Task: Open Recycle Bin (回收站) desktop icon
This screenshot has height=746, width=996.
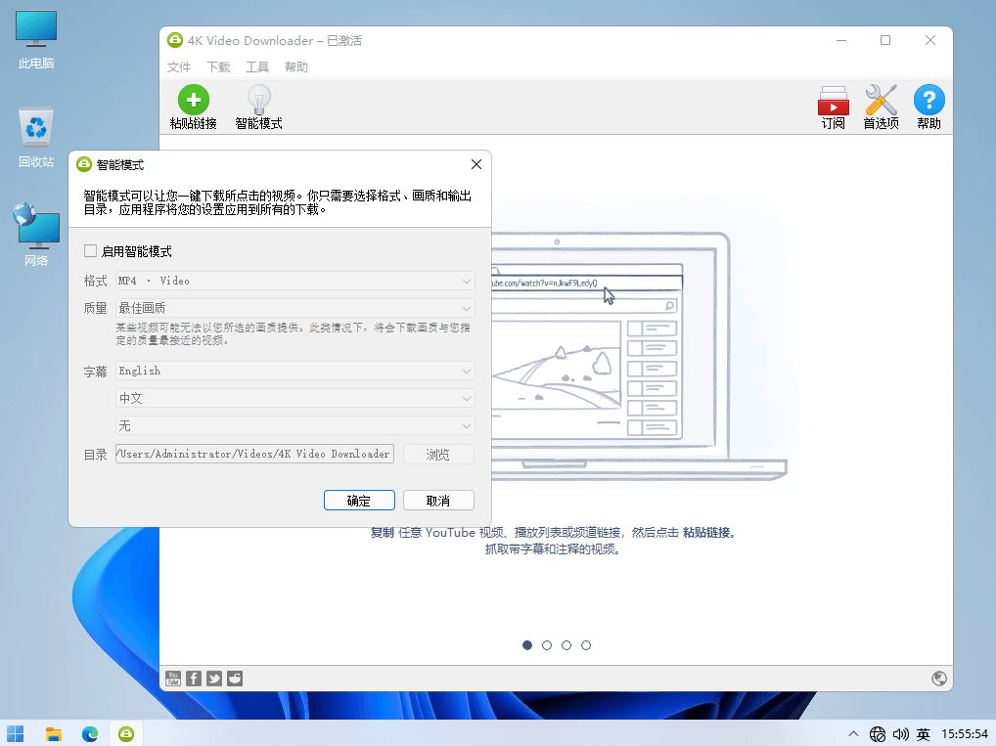Action: coord(36,138)
